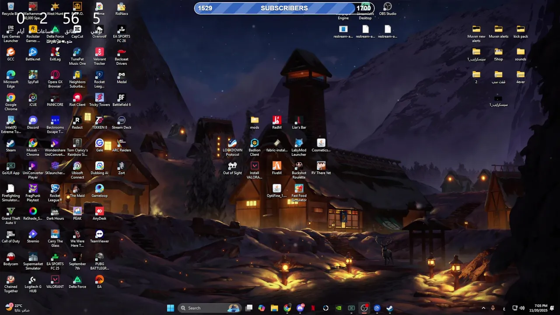This screenshot has width=560, height=315.
Task: Launch GoXLR App from the desktop
Action: 11,168
